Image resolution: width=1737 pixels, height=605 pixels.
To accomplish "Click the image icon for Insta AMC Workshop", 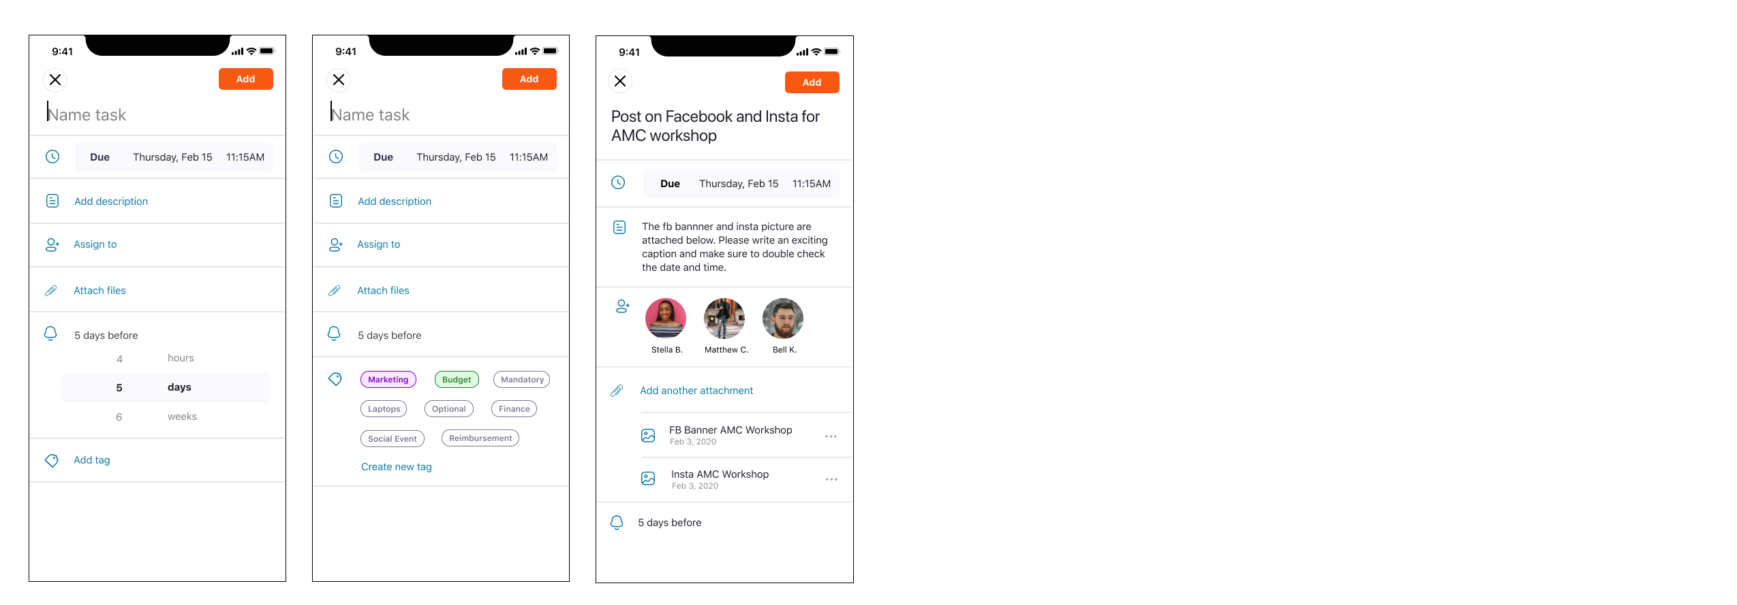I will click(x=648, y=479).
